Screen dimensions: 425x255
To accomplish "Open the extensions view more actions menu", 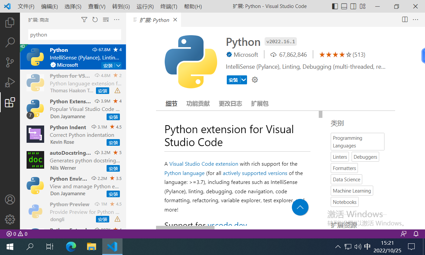I will pos(117,20).
